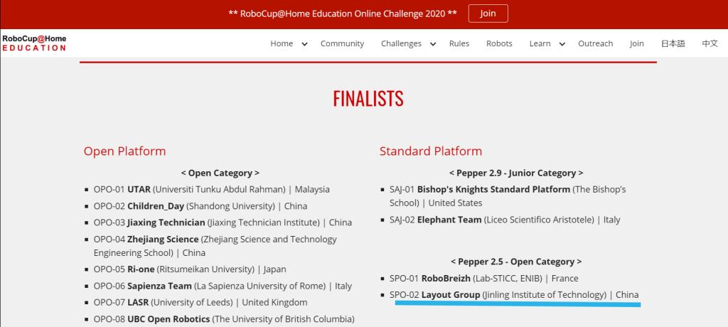The image size is (728, 327).
Task: Select the SPO-01 RoboBreizh entry
Action: point(483,278)
